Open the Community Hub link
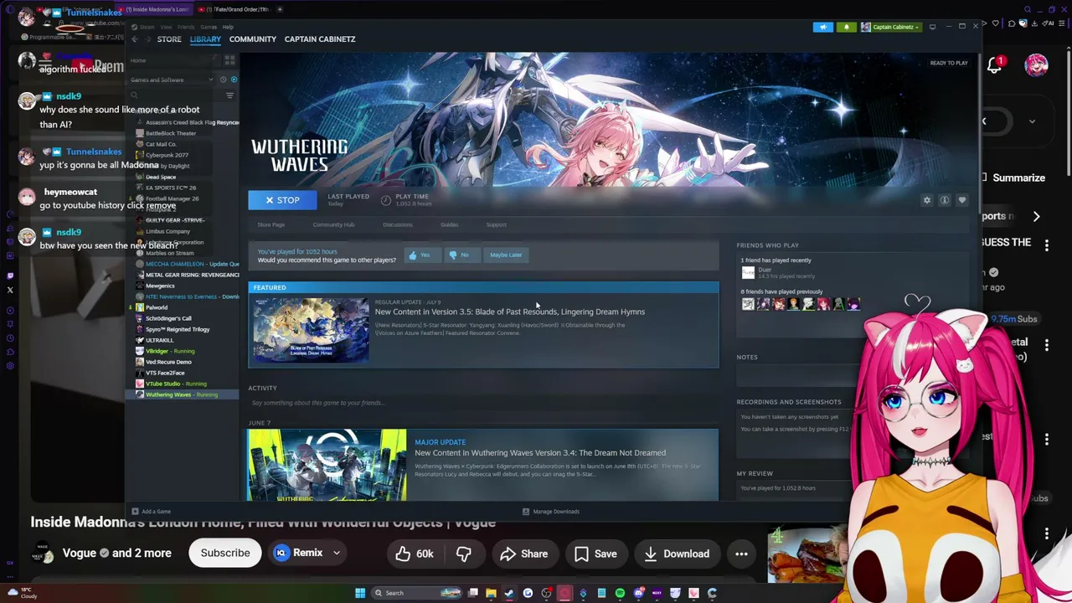The height and width of the screenshot is (603, 1072). click(333, 224)
